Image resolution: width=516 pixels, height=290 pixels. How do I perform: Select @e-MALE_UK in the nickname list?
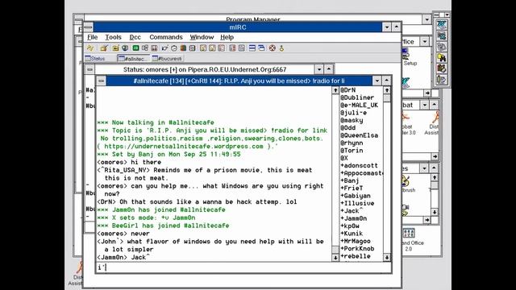pos(359,106)
